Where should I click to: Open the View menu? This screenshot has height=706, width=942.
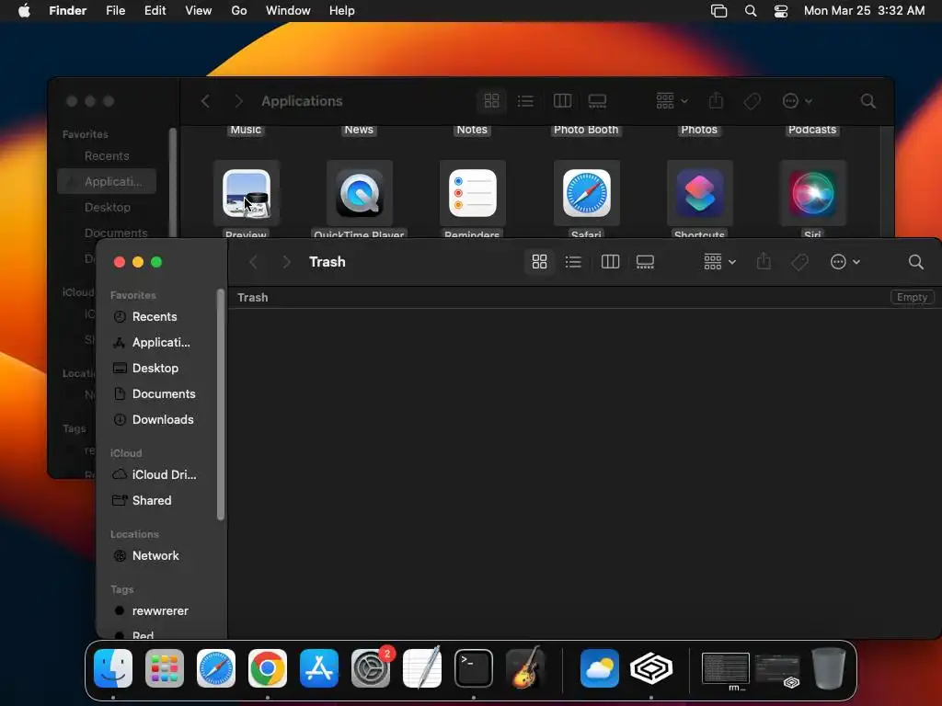[x=198, y=11]
